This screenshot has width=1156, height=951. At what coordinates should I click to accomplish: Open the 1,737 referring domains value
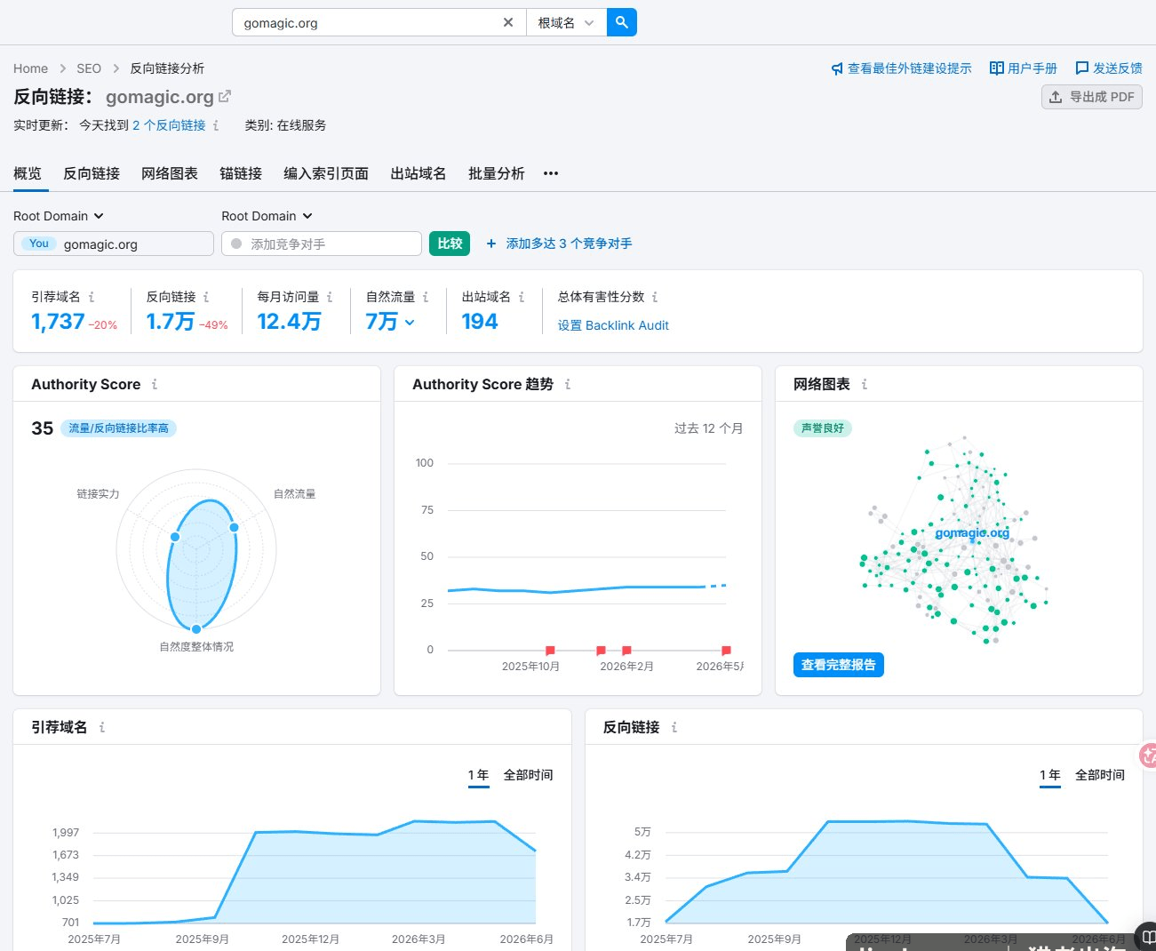[58, 322]
